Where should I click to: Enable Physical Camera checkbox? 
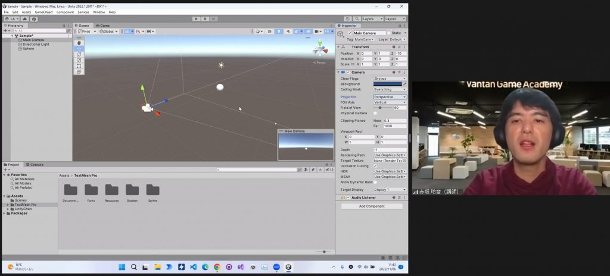375,113
